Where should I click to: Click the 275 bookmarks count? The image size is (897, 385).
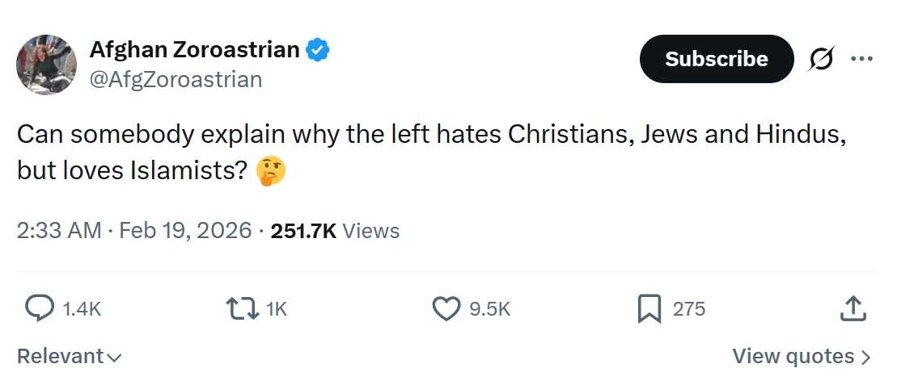689,308
